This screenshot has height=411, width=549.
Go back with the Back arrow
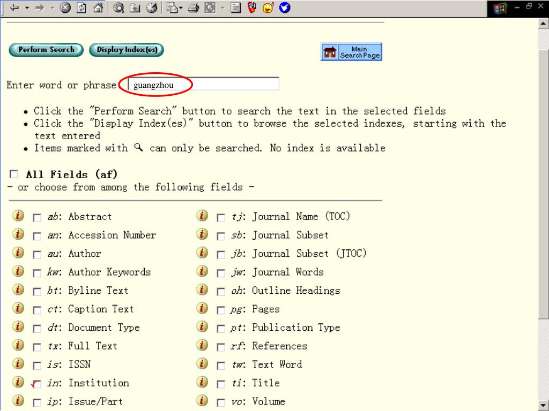click(x=14, y=7)
